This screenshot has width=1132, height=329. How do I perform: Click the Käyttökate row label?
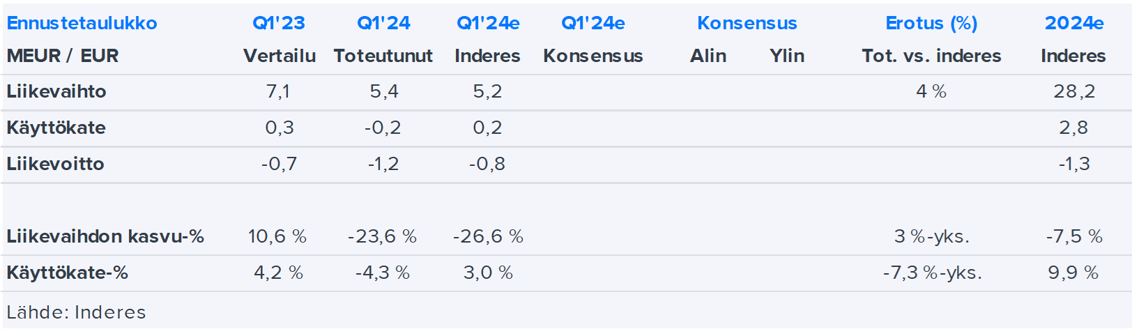(56, 128)
